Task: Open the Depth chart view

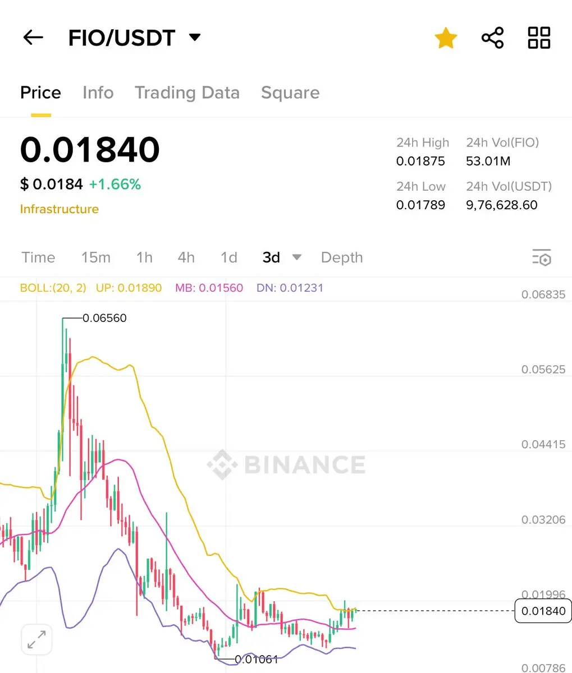Action: coord(342,257)
